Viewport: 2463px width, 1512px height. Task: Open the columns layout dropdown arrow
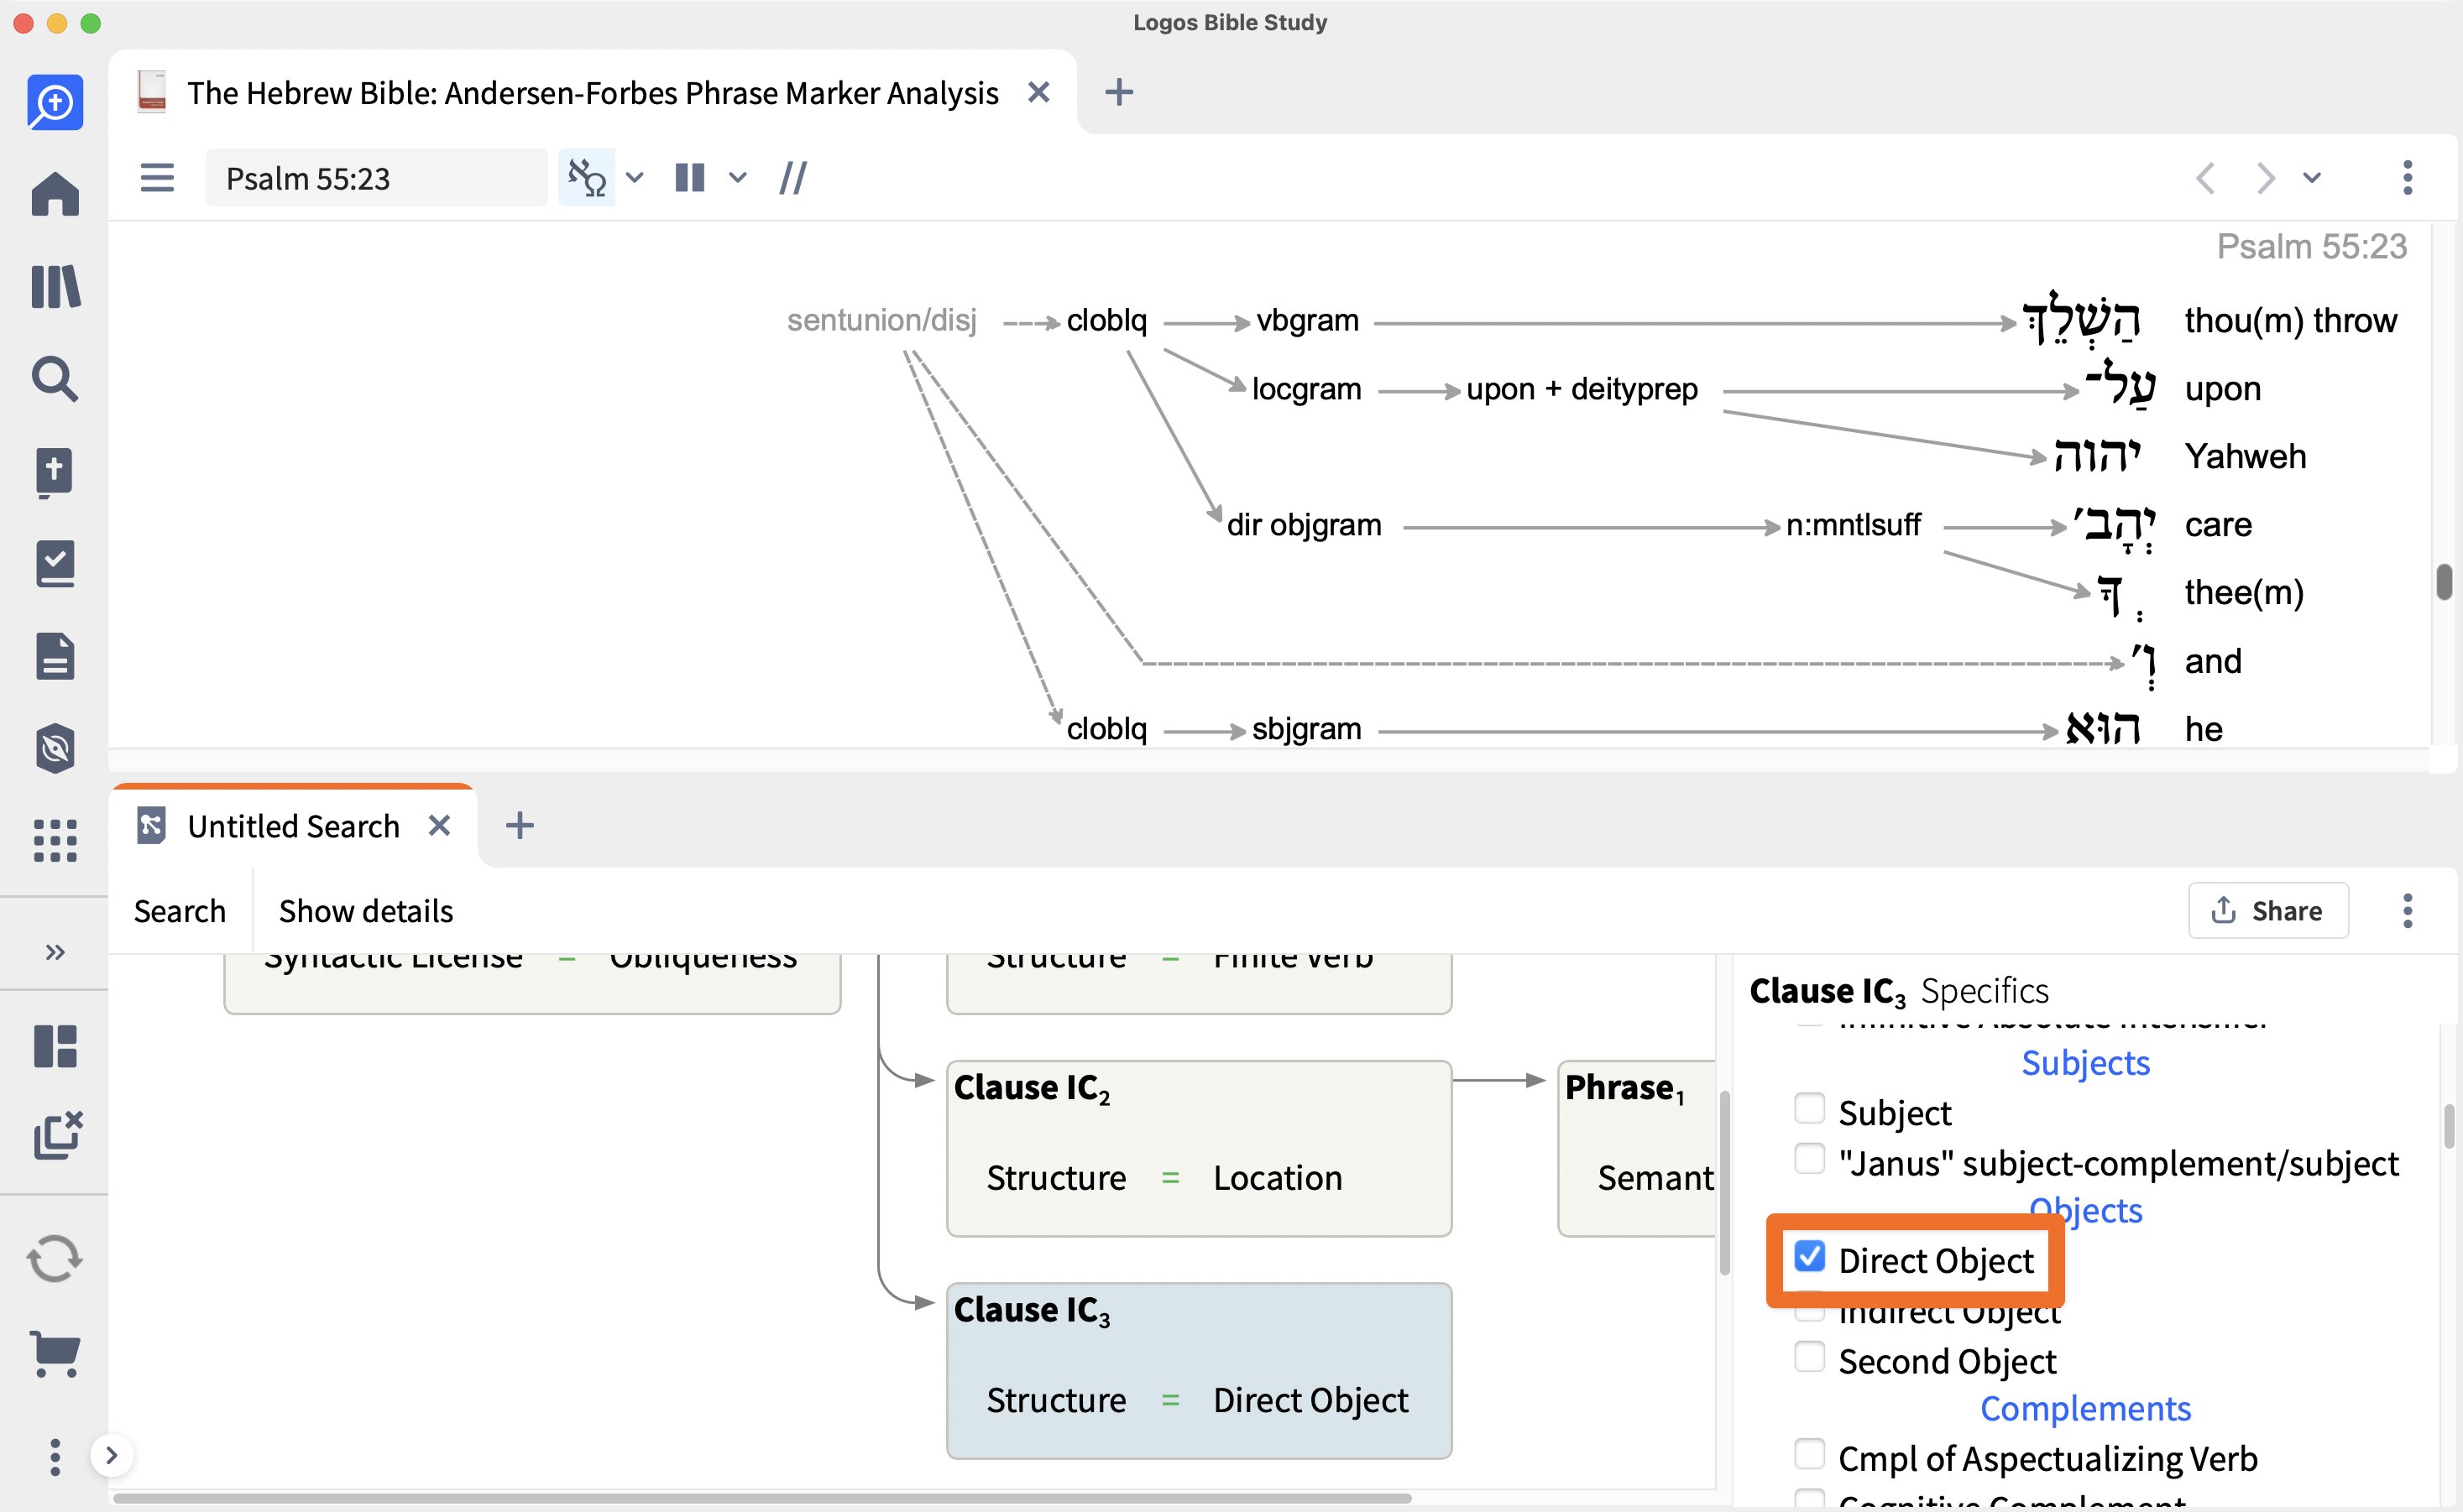tap(737, 178)
